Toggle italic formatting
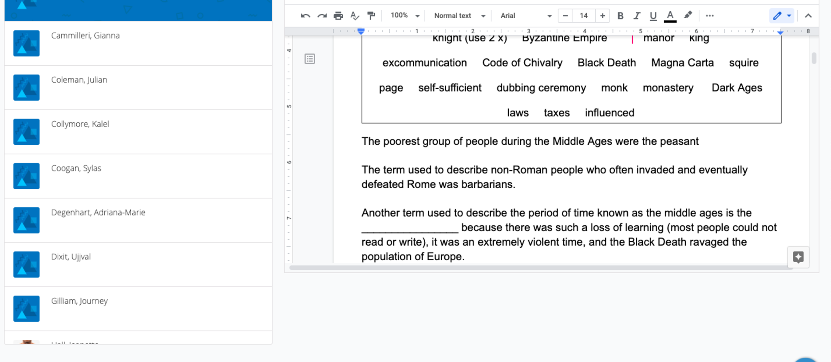The width and height of the screenshot is (831, 362). point(637,16)
